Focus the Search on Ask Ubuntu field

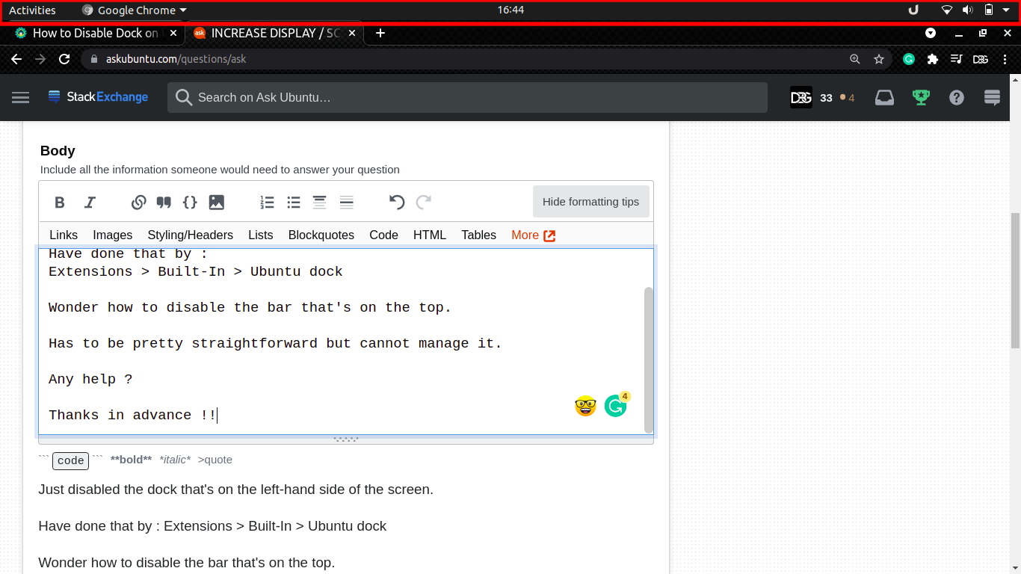[x=467, y=97]
